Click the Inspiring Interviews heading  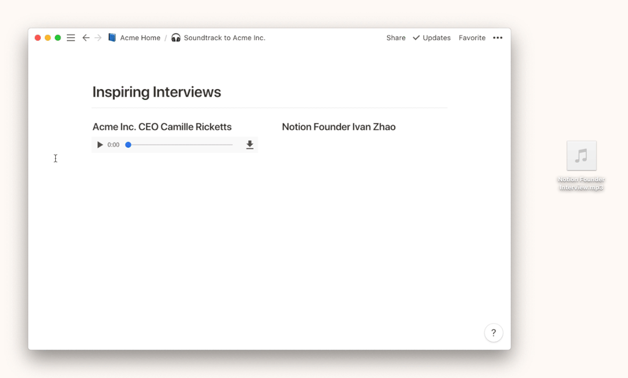pyautogui.click(x=157, y=92)
